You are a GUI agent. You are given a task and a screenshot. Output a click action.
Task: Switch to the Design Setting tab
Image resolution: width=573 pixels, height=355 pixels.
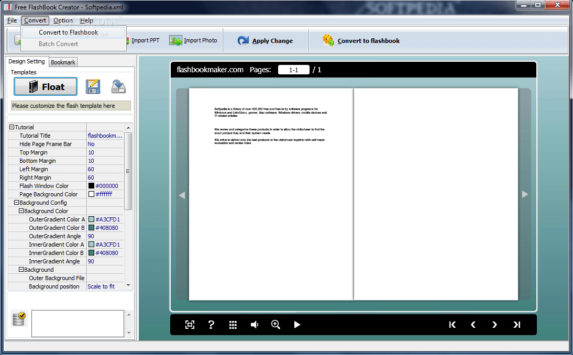pyautogui.click(x=27, y=61)
